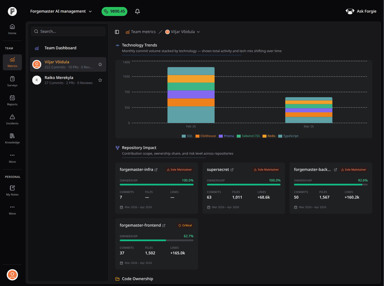Image resolution: width=384 pixels, height=286 pixels.
Task: Expand the More menu under Team
Action: [x=12, y=158]
